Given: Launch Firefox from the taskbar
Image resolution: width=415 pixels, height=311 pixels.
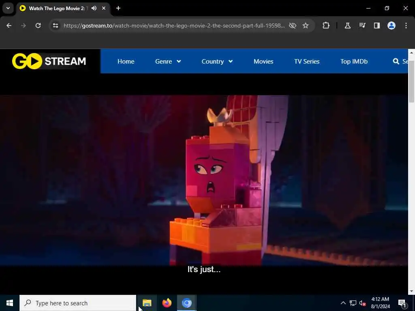Looking at the screenshot, I should pos(167,303).
